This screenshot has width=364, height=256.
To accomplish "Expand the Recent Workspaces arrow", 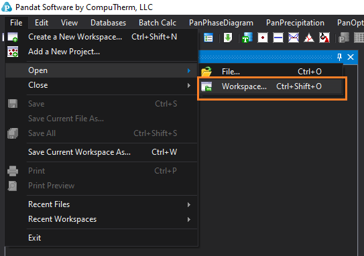I will [189, 220].
